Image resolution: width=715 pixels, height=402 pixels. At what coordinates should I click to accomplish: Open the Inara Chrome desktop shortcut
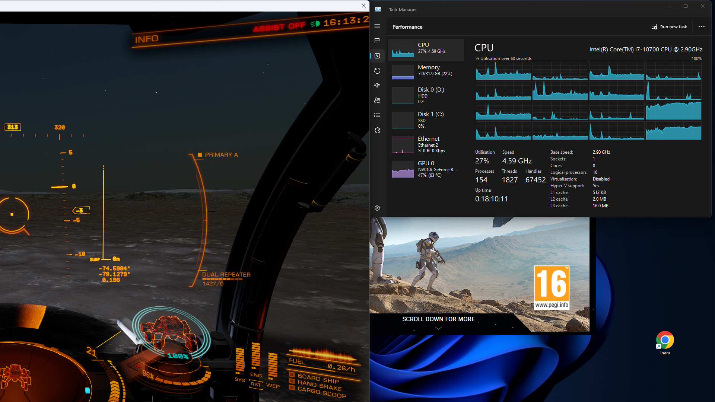665,343
